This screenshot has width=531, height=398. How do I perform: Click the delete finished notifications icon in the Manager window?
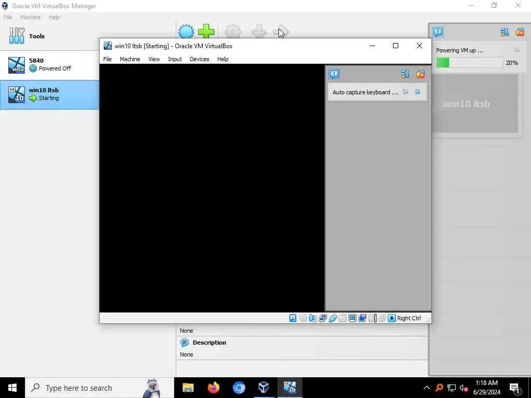click(x=520, y=32)
